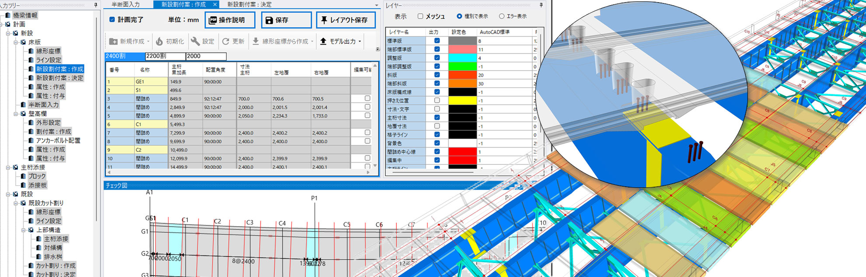This screenshot has height=277, width=866.
Task: Click the refresh 更新 icon
Action: [226, 41]
